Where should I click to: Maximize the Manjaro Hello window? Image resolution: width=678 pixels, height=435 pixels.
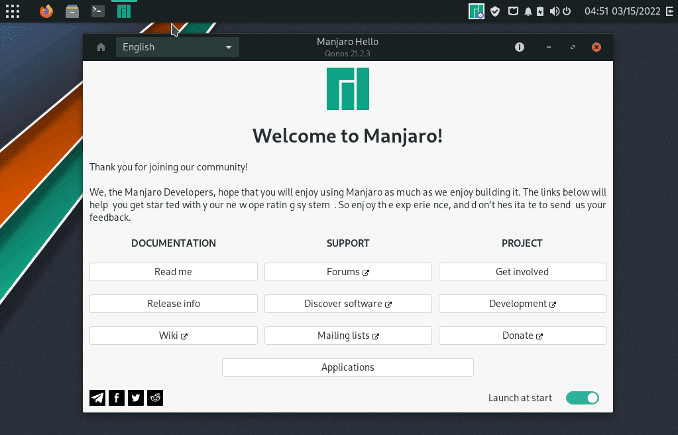(573, 47)
